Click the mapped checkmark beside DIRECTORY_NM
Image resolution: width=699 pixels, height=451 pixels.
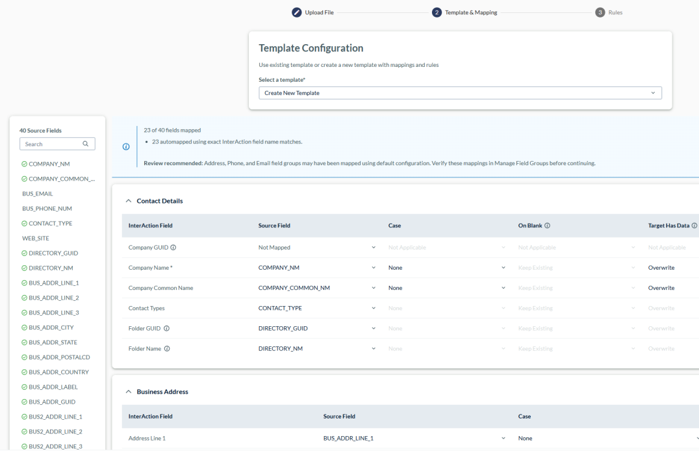point(24,268)
